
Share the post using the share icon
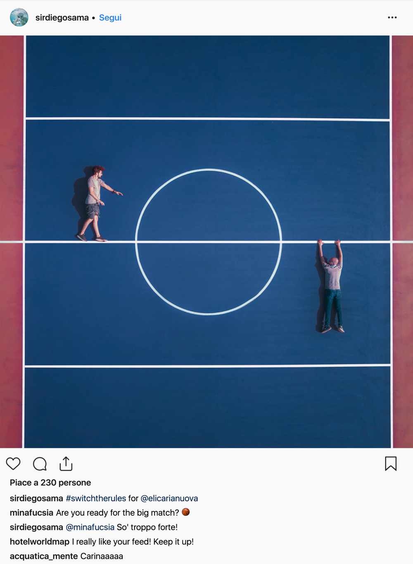(x=66, y=464)
